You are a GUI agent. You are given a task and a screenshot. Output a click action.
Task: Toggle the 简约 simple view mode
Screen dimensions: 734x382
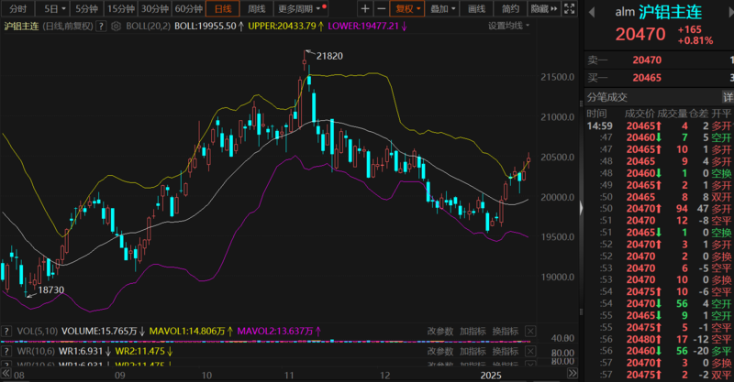[511, 8]
